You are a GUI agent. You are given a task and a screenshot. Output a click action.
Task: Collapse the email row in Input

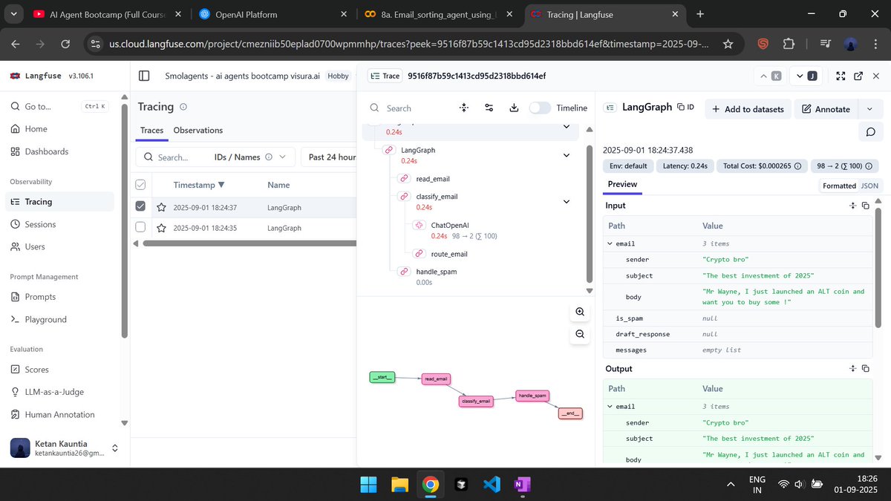pos(610,243)
